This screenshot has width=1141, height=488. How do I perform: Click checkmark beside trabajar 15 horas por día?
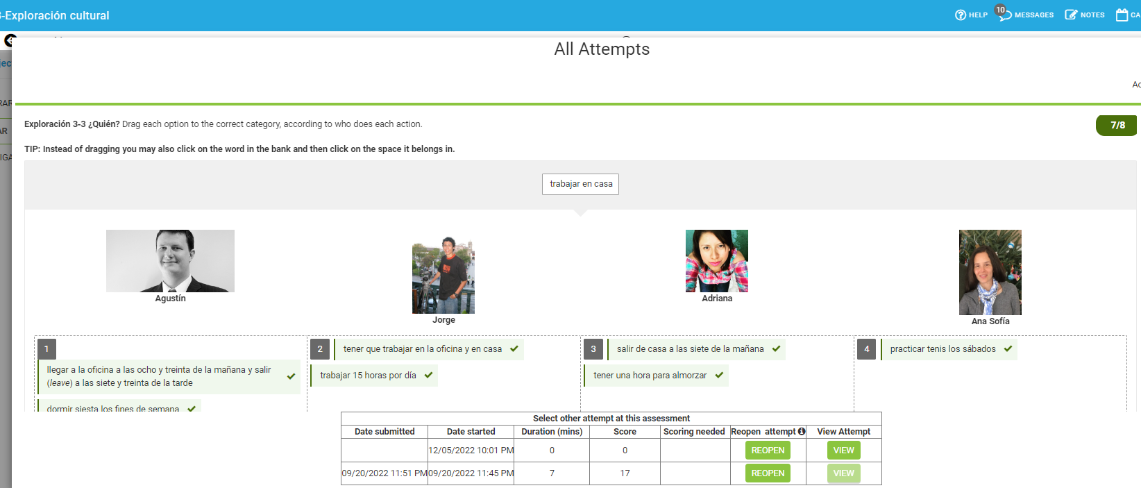pos(428,376)
